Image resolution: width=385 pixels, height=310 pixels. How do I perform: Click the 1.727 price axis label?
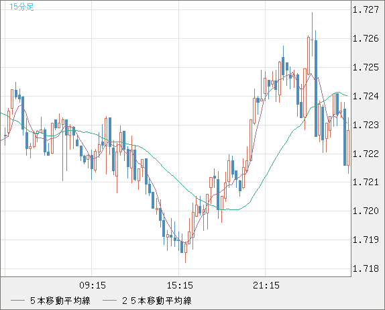366,10
